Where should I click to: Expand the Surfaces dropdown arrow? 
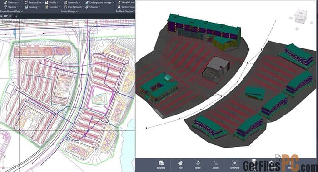[18, 2]
